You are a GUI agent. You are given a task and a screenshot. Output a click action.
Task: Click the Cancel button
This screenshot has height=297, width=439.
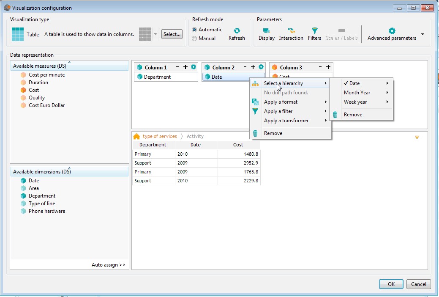pos(419,284)
